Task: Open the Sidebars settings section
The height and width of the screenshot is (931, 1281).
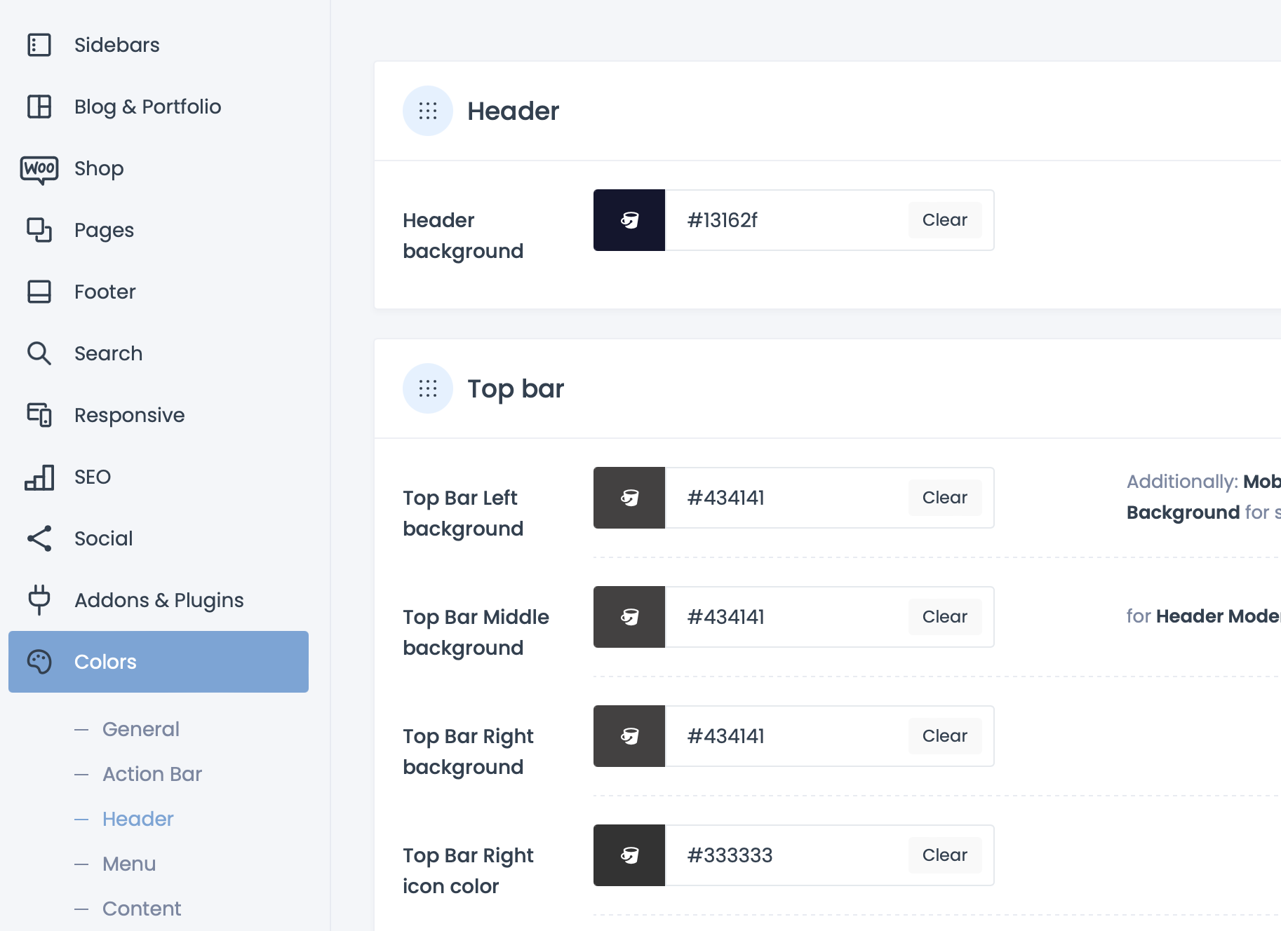Action: click(159, 45)
